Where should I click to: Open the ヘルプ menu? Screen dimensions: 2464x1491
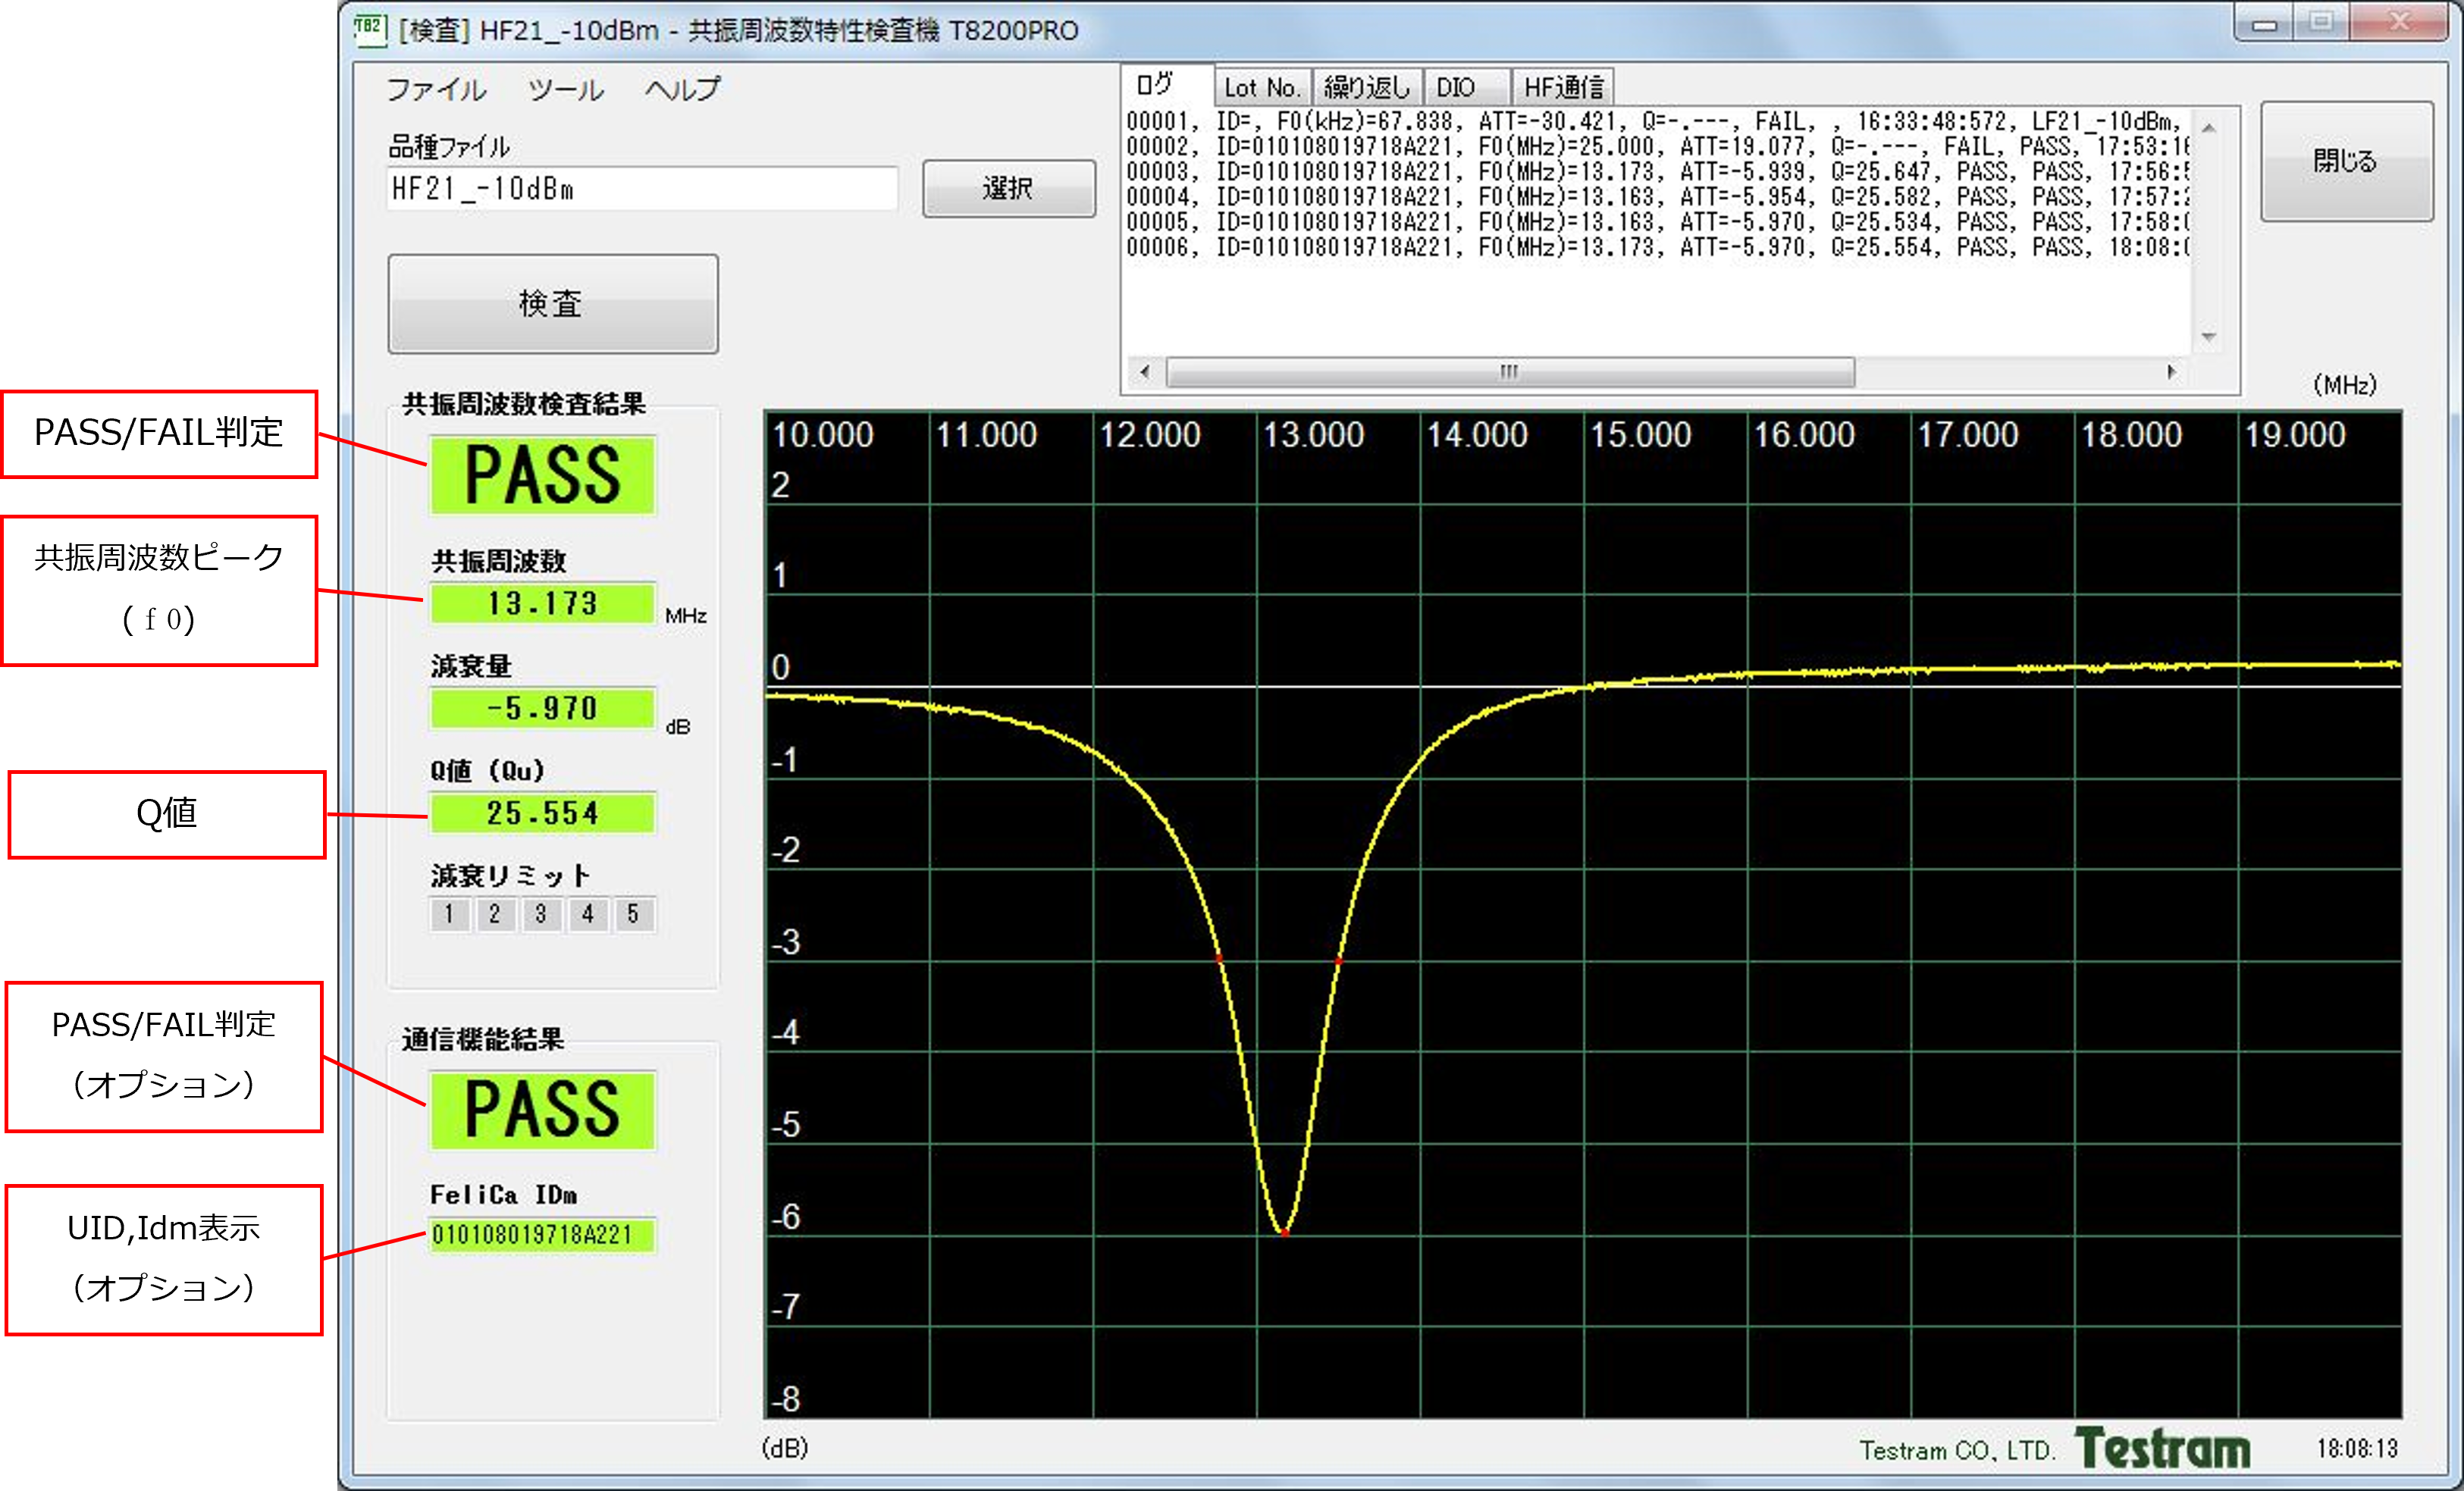[x=682, y=90]
